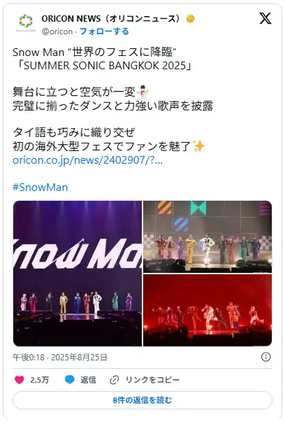The width and height of the screenshot is (285, 431).
Task: Click the 2.5万 like count
Action: pos(40,380)
